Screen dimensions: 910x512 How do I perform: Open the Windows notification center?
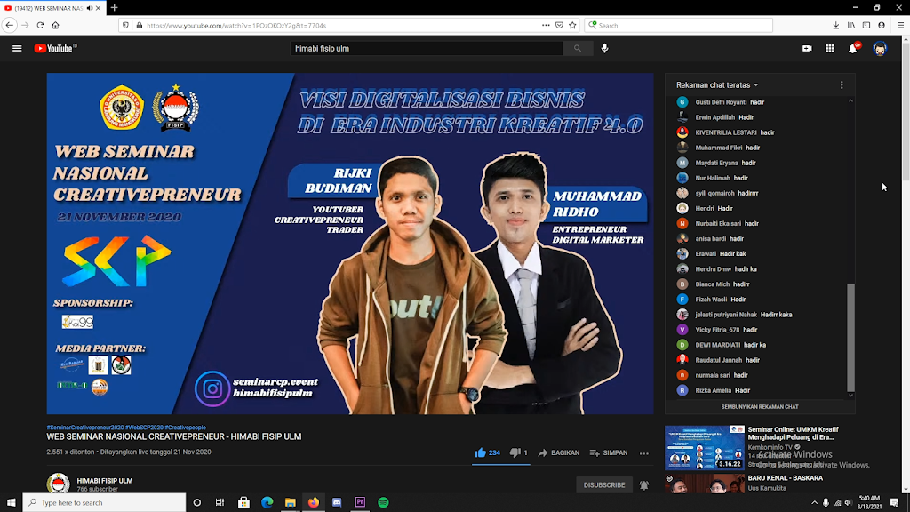click(895, 503)
